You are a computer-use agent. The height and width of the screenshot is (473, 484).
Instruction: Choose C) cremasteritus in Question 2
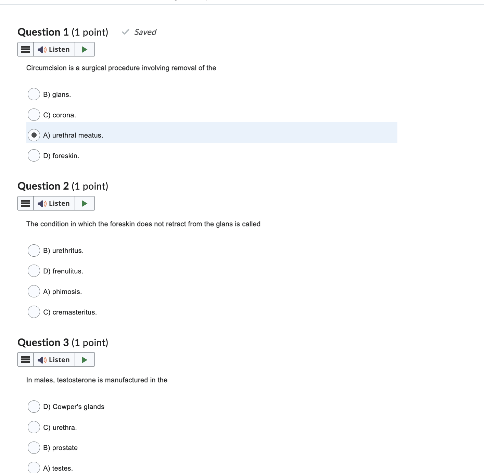(x=34, y=312)
